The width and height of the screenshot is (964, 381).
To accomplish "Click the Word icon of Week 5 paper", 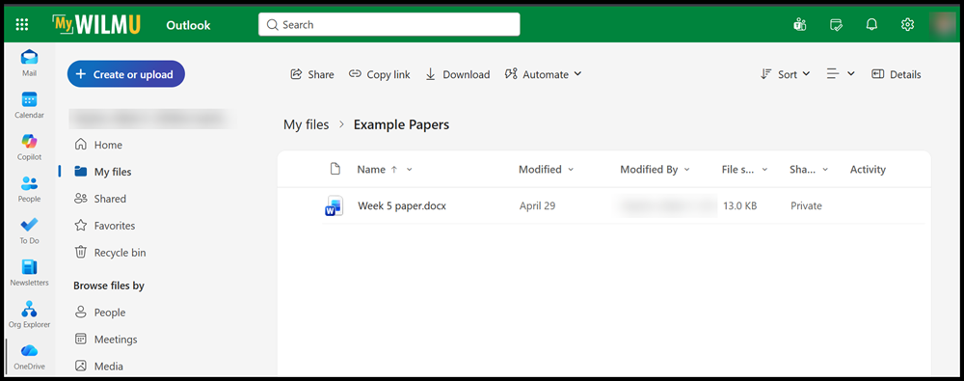I will point(333,206).
